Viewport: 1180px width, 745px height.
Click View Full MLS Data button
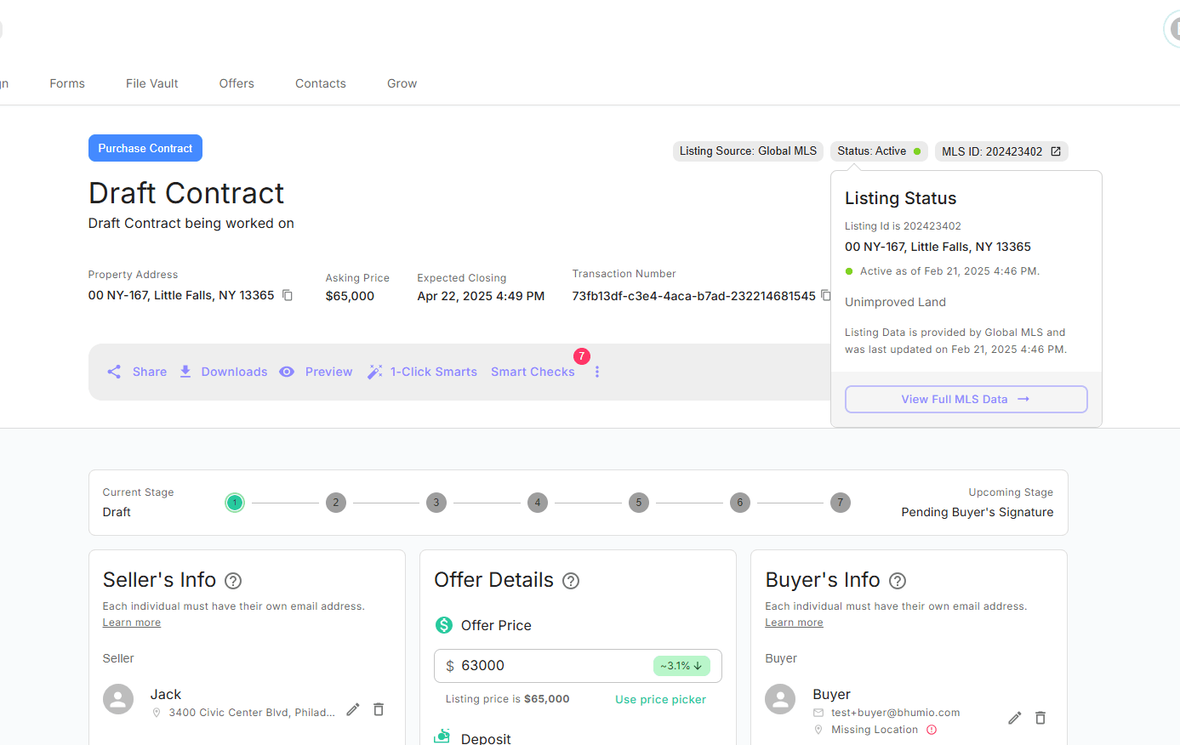[966, 399]
